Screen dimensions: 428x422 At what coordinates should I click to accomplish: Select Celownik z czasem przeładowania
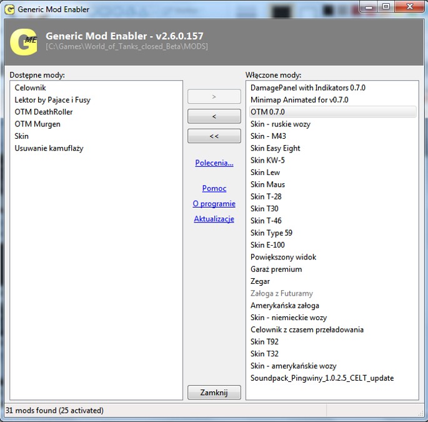(307, 329)
